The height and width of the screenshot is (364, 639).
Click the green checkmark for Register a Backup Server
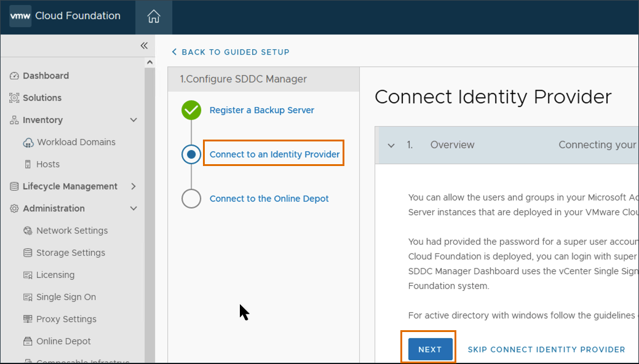pos(191,111)
